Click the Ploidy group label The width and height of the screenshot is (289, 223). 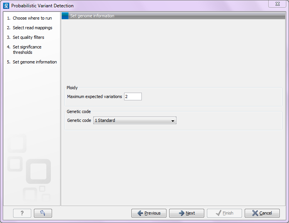coord(72,88)
